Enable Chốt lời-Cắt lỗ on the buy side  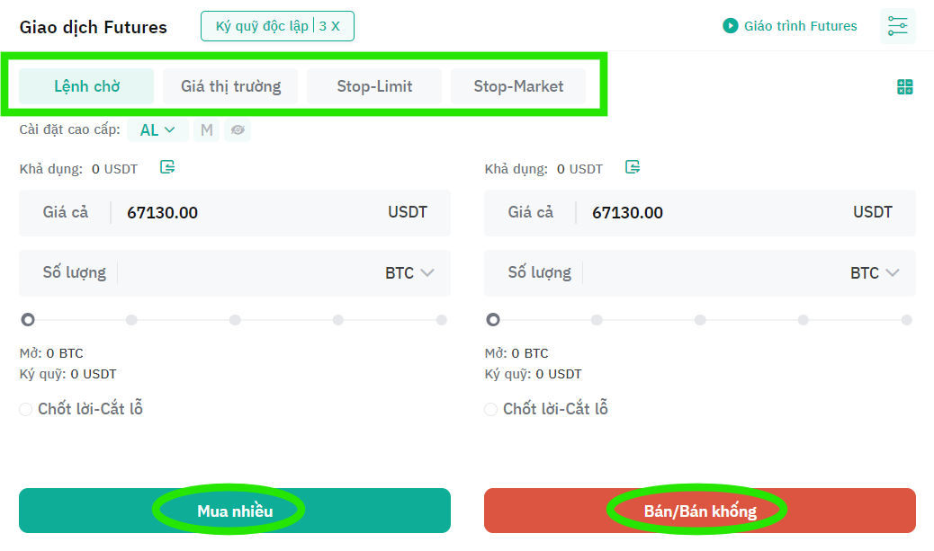[x=25, y=409]
